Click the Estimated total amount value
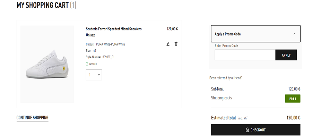 293,118
